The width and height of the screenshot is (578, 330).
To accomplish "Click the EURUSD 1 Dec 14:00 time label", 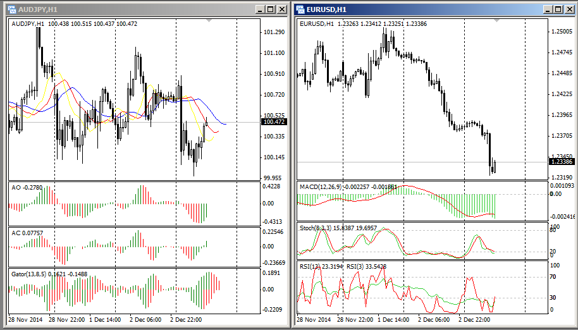I will [x=393, y=319].
